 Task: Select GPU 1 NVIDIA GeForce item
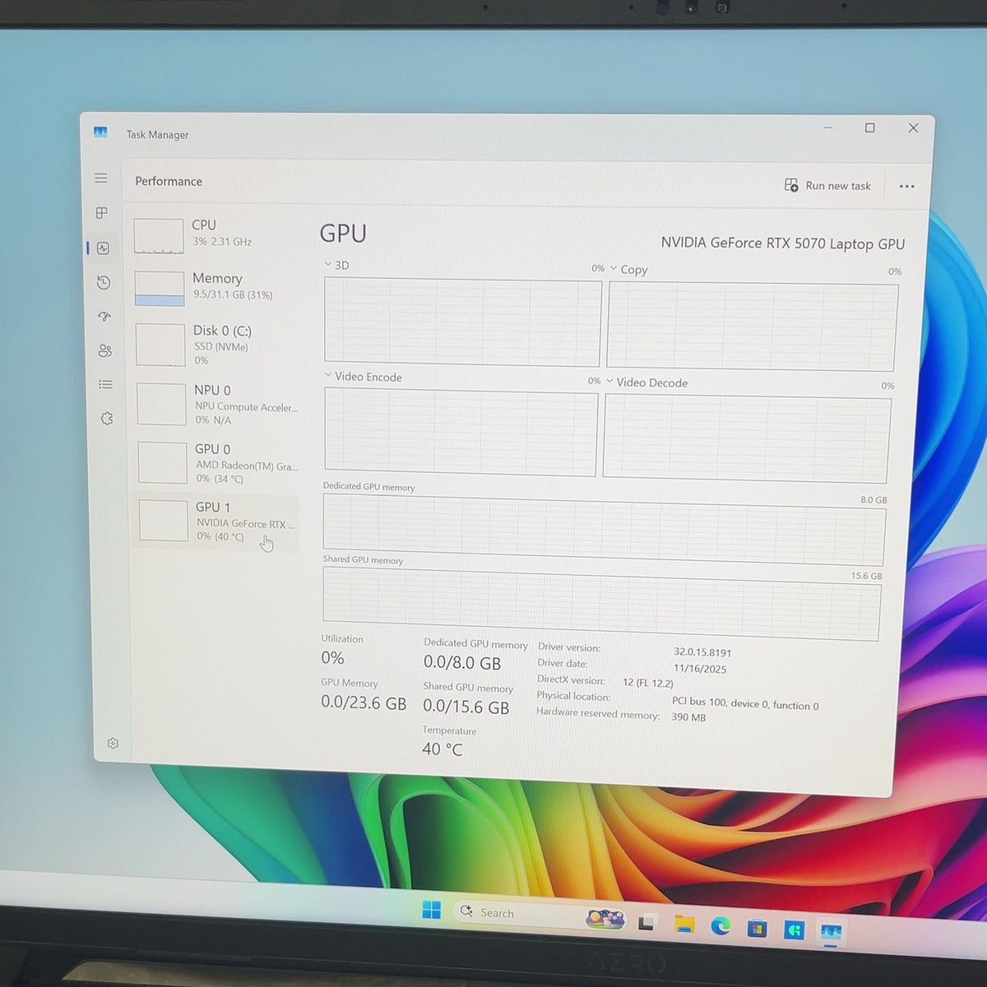[x=217, y=521]
